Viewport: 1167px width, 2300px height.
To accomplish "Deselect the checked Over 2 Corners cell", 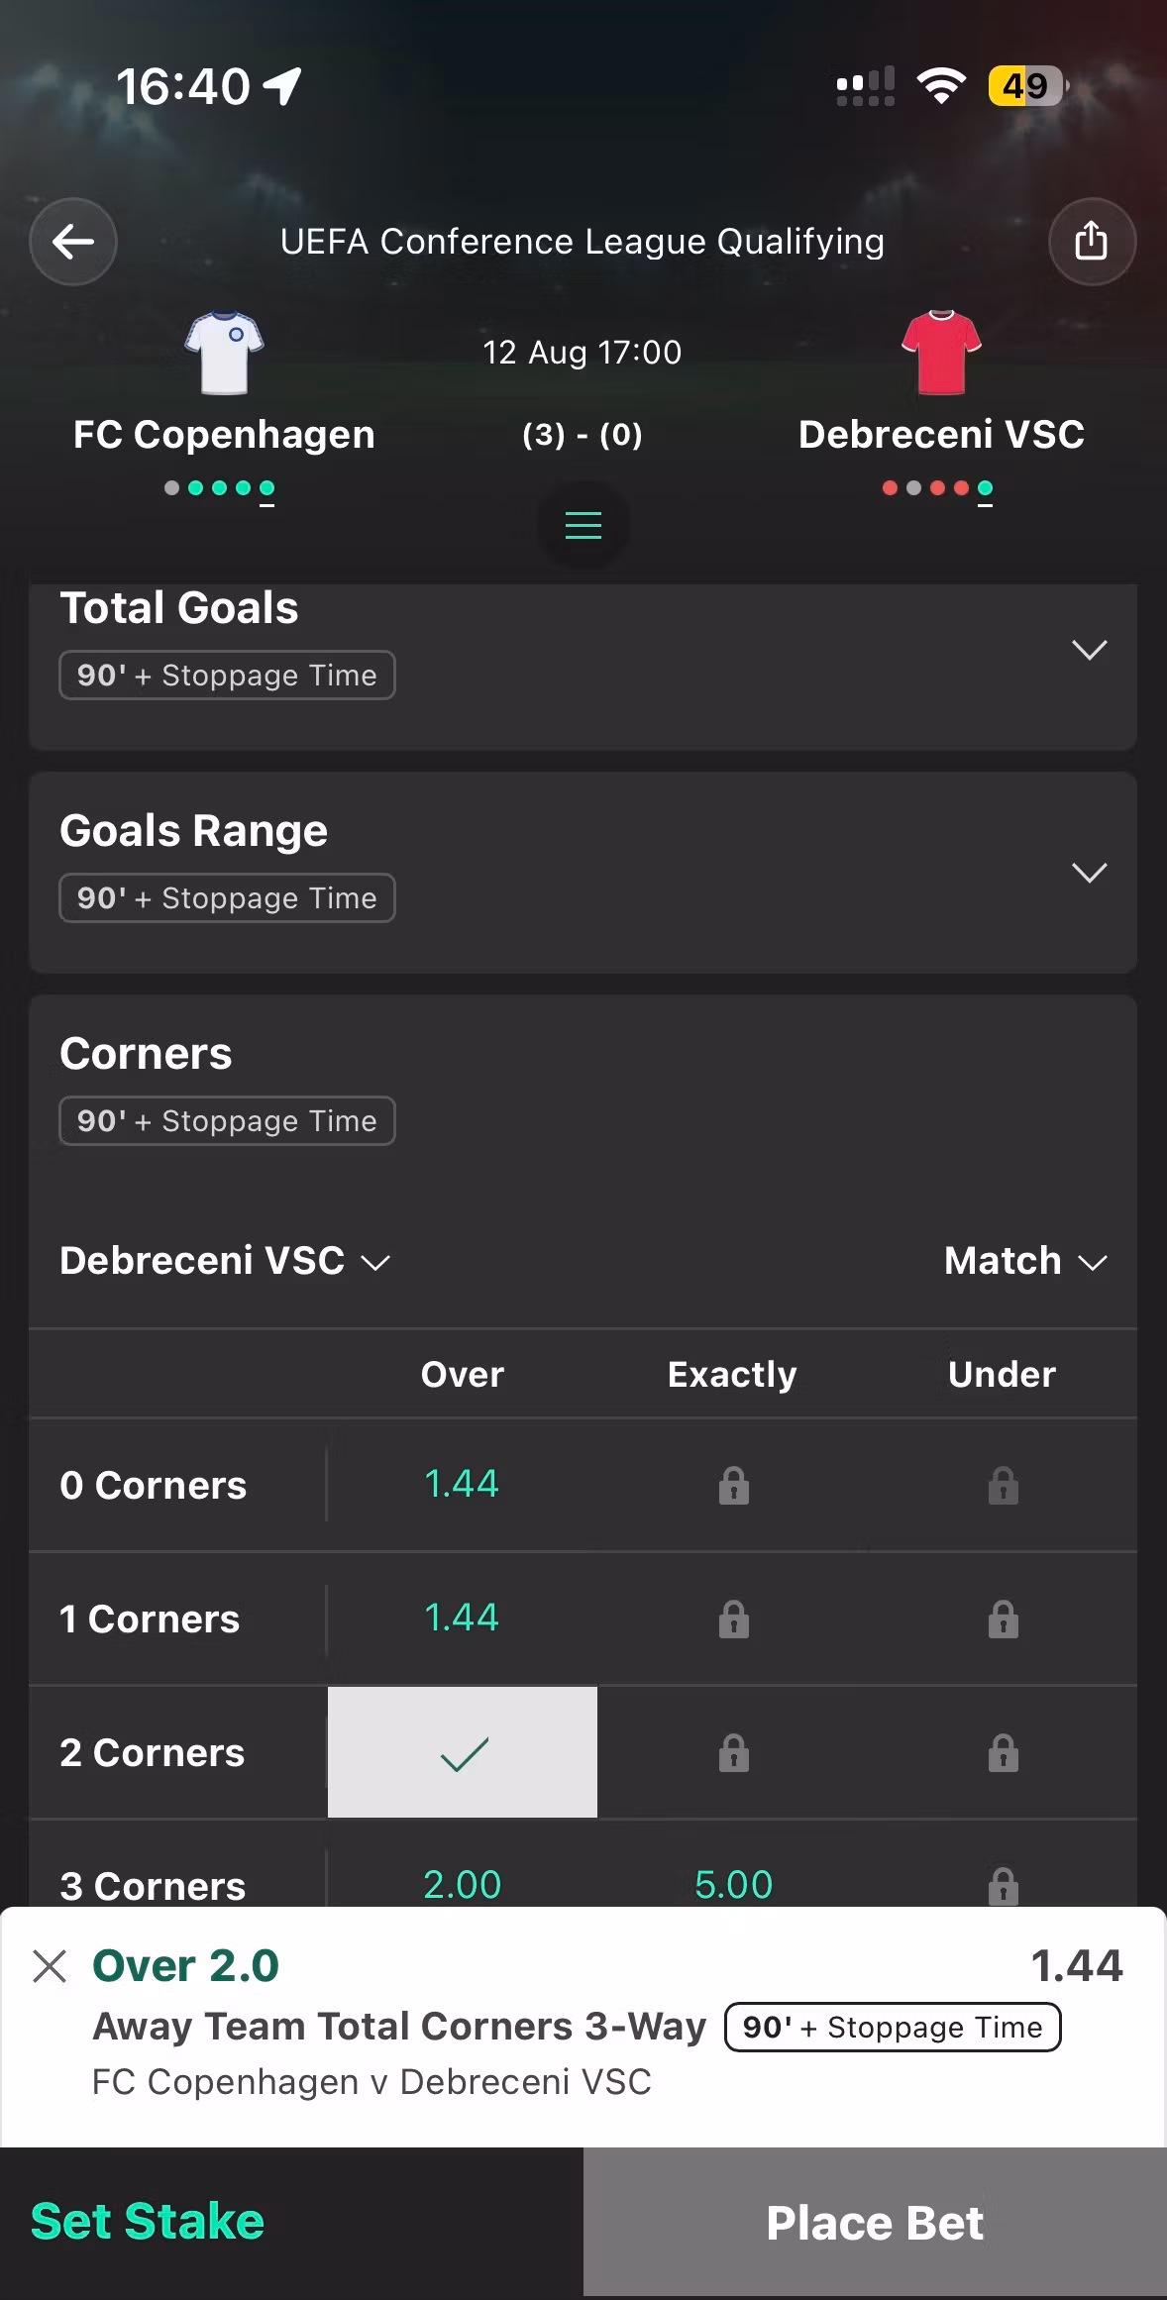I will (x=463, y=1752).
